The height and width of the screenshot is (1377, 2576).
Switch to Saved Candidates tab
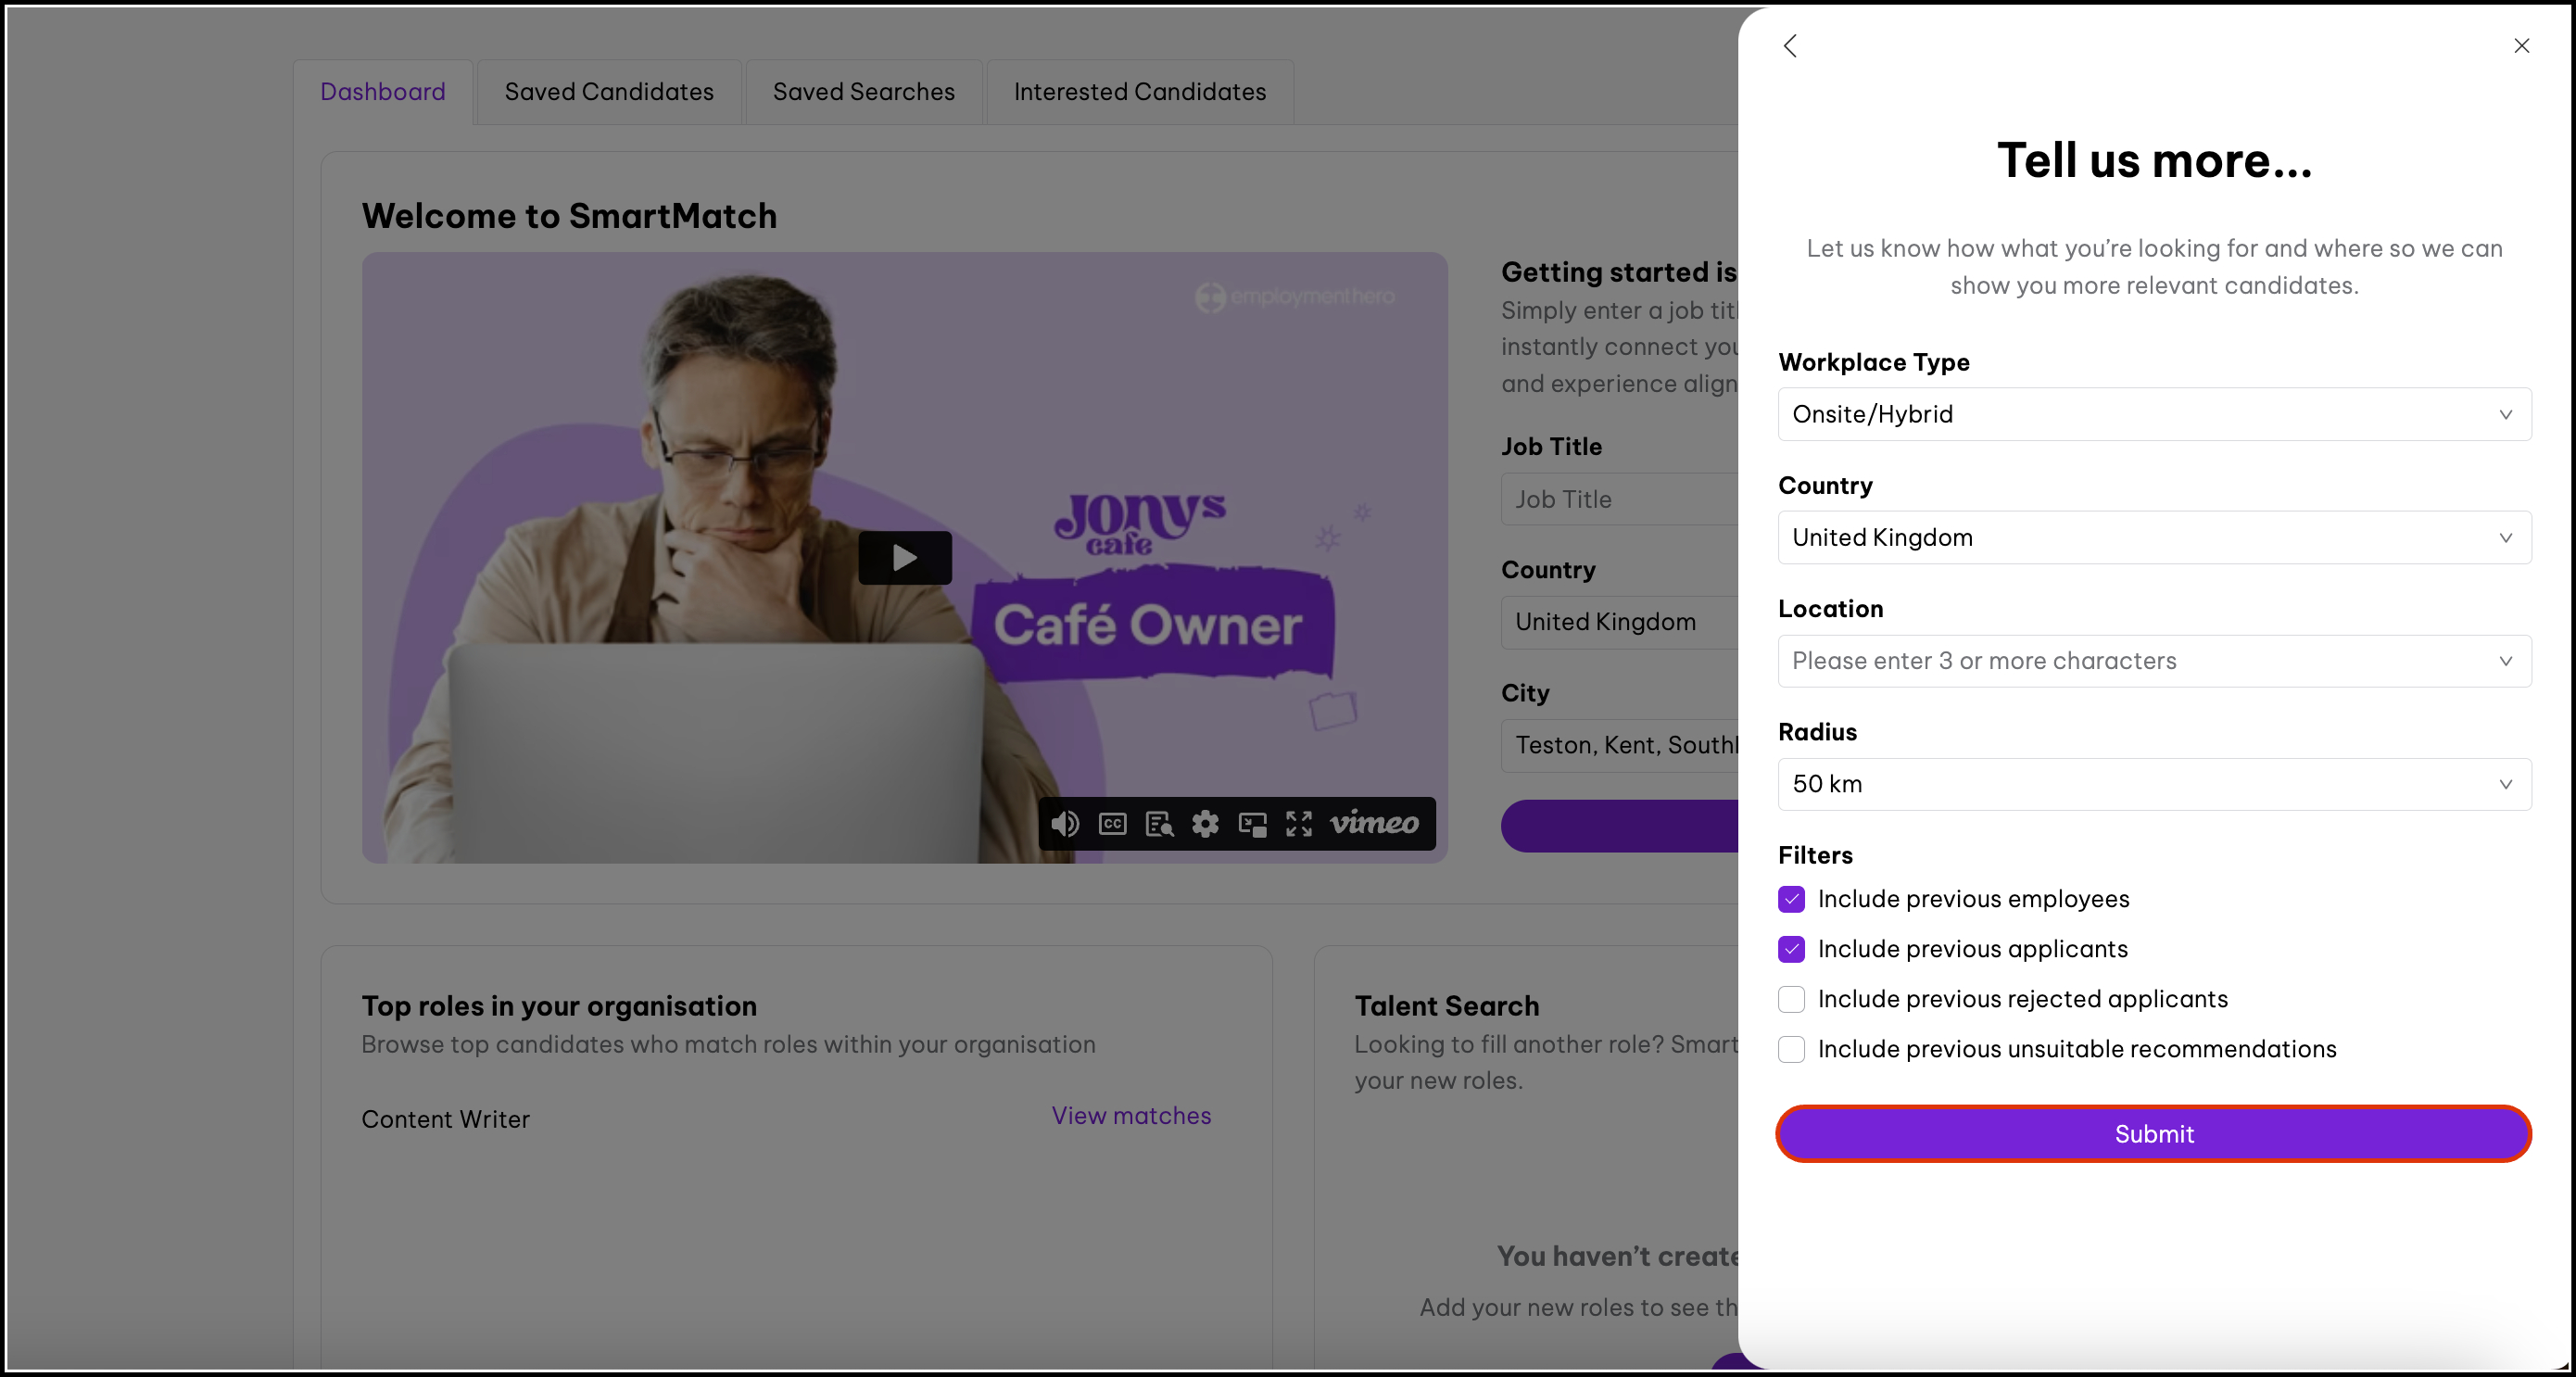tap(608, 92)
